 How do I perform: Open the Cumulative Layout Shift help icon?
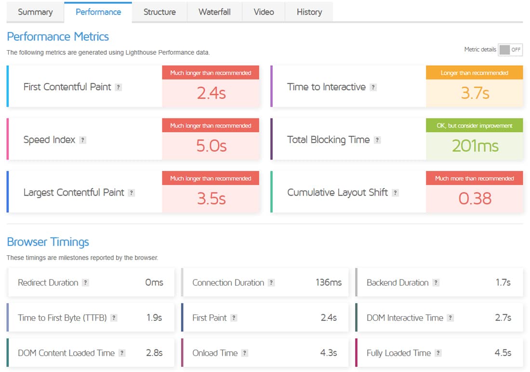coord(396,192)
